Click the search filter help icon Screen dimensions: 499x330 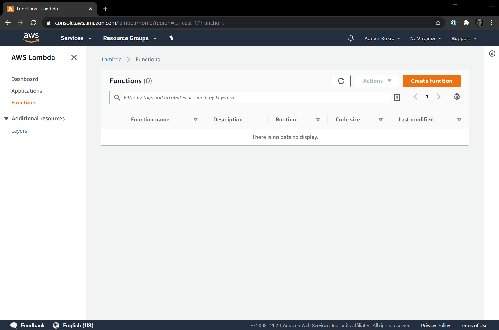tap(397, 97)
